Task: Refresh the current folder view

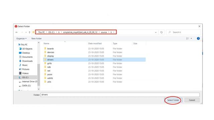Action: [x=162, y=32]
